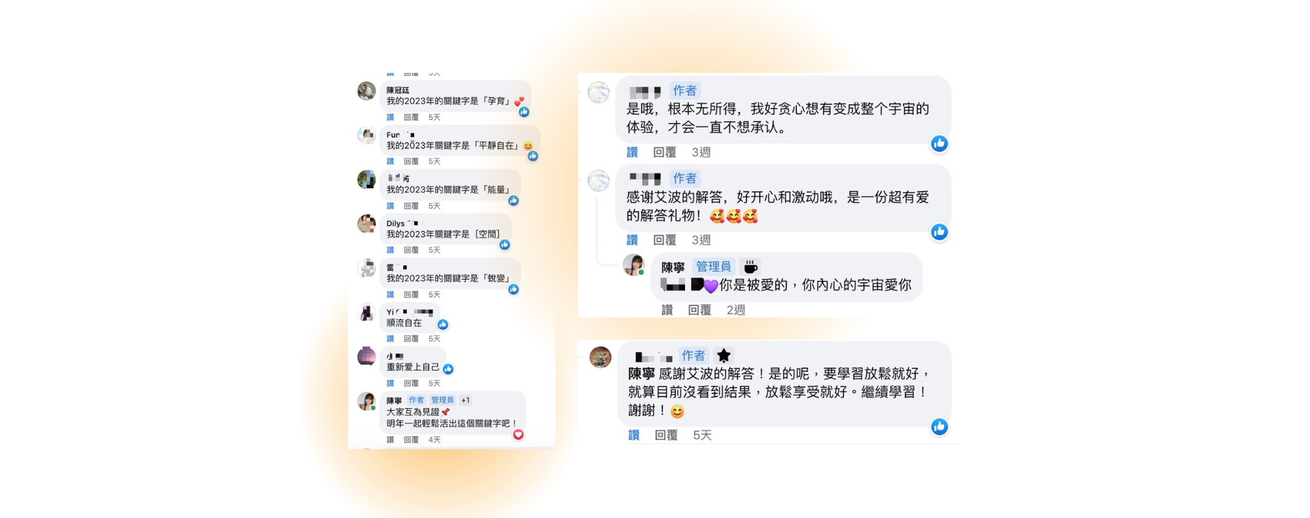
Task: Click the like reaction on 孕育 comment
Action: 524,112
